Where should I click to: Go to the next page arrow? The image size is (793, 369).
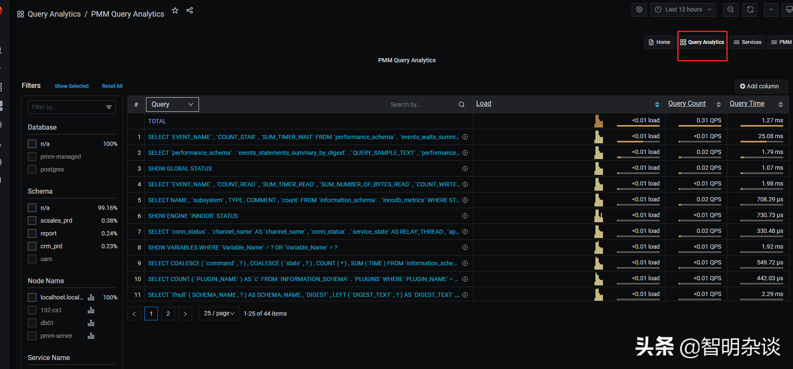click(185, 314)
